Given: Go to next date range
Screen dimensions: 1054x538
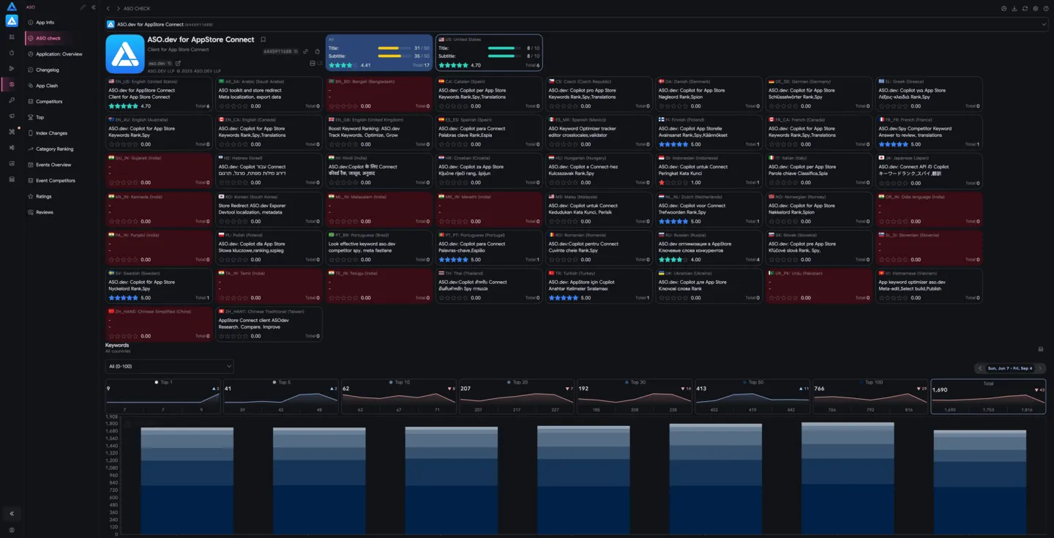Looking at the screenshot, I should (x=1040, y=368).
